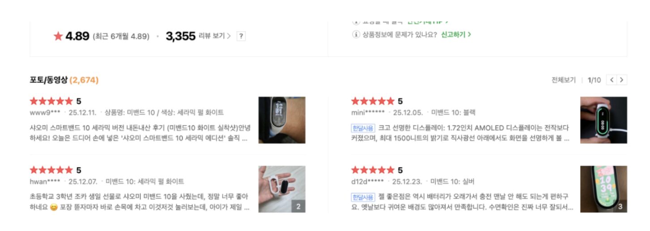
Task: Click 한달사용 badge on d12d***** review
Action: pyautogui.click(x=362, y=197)
